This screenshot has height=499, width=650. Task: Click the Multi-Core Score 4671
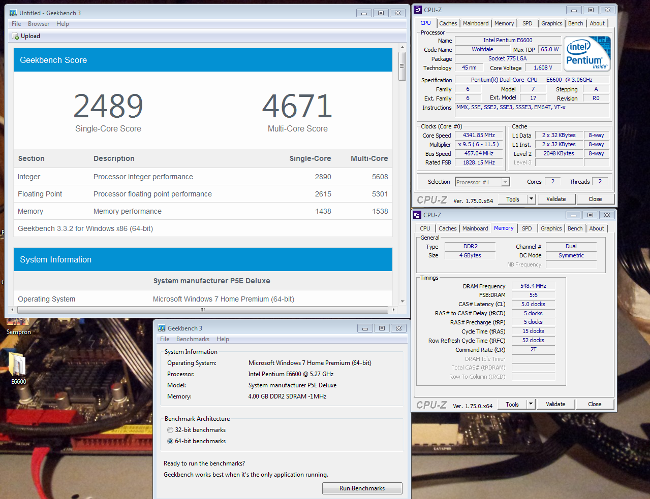tap(297, 106)
